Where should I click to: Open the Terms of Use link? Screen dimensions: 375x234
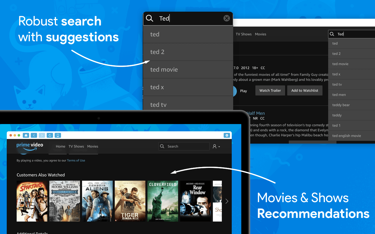point(76,160)
